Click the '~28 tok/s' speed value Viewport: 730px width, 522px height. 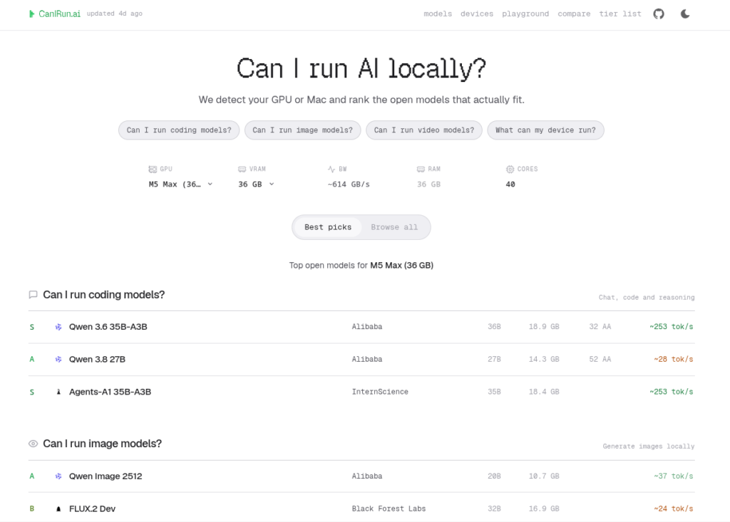673,359
